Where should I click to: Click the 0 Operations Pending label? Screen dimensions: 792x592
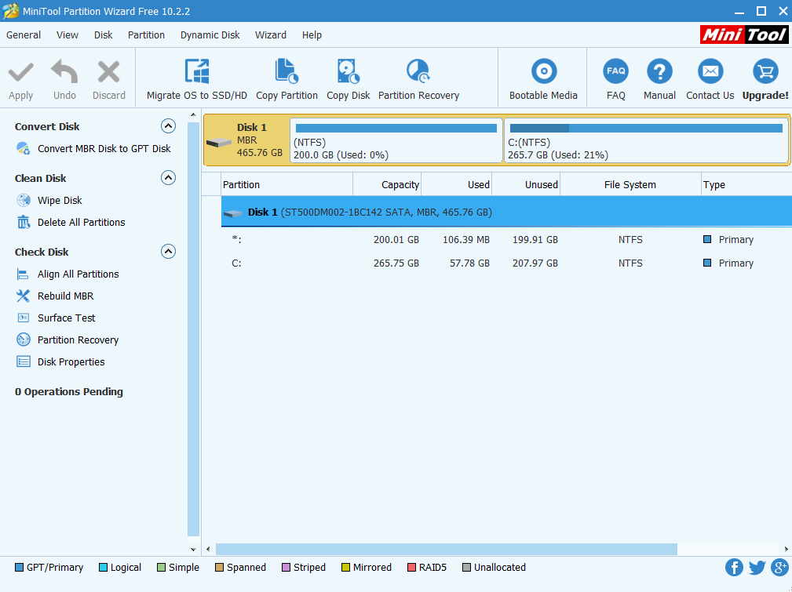pyautogui.click(x=69, y=391)
